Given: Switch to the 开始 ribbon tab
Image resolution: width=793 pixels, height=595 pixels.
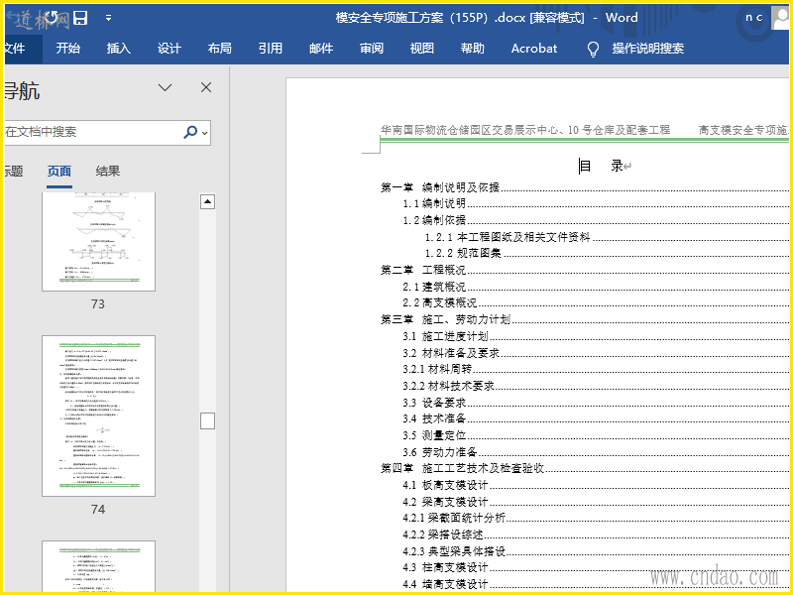Looking at the screenshot, I should 67,49.
